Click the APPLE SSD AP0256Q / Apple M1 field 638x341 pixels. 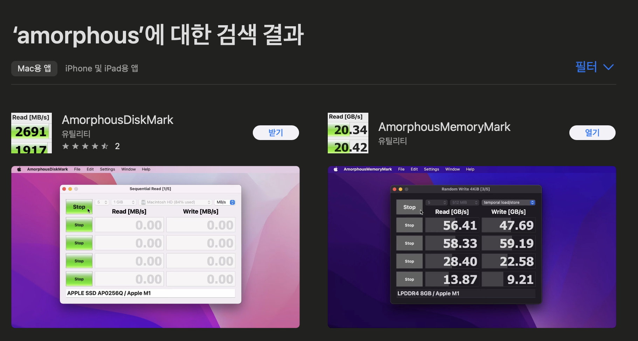151,293
